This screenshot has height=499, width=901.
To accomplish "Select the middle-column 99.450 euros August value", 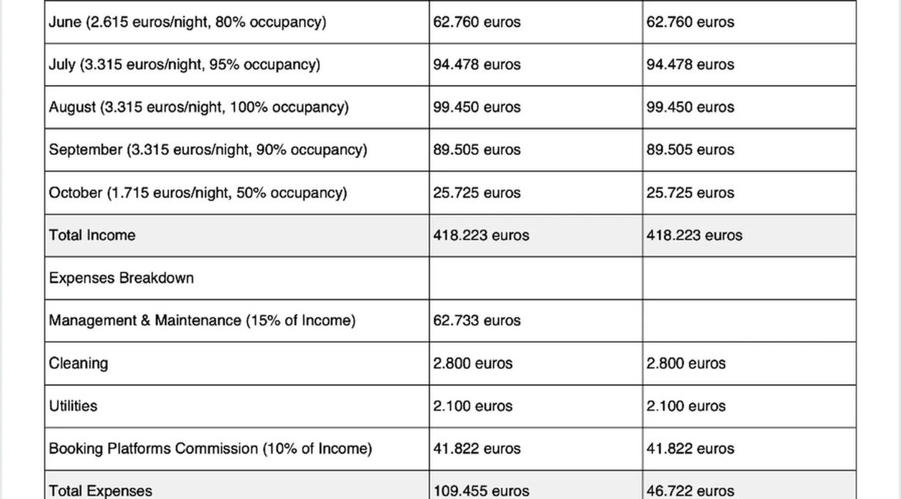I will pyautogui.click(x=476, y=108).
